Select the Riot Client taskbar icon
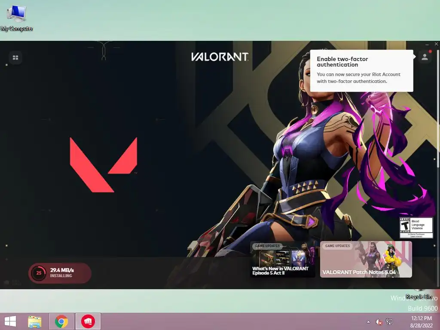440x330 pixels. 88,321
